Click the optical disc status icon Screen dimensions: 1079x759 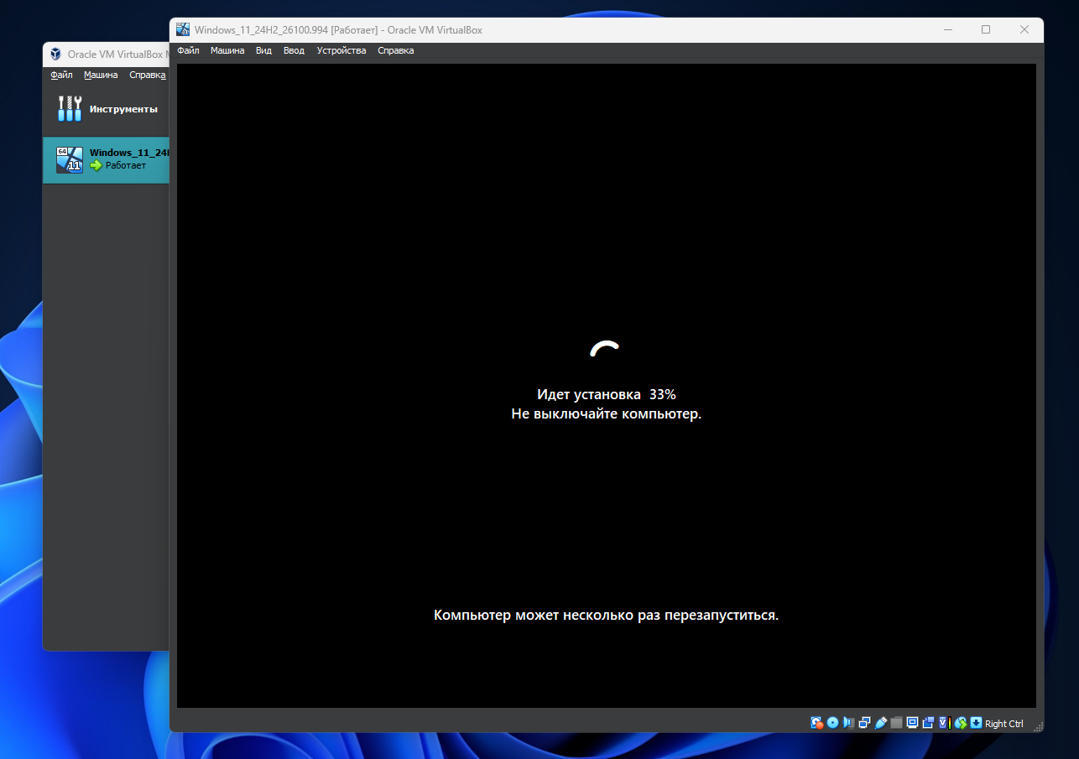832,723
